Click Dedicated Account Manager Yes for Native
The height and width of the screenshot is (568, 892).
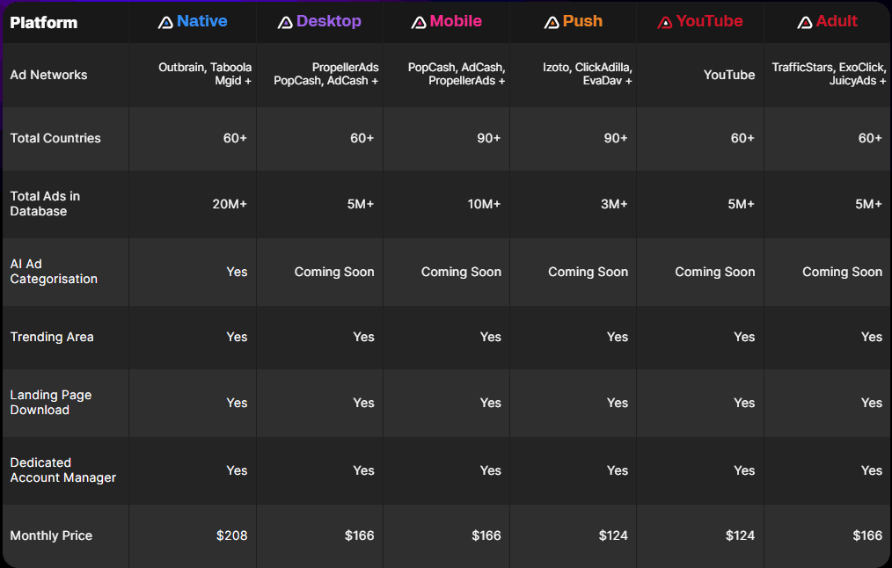tap(237, 470)
